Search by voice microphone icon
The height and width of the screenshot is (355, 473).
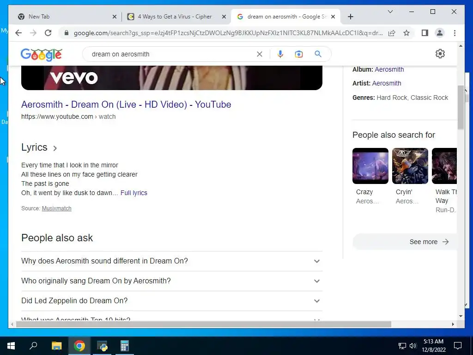[280, 54]
